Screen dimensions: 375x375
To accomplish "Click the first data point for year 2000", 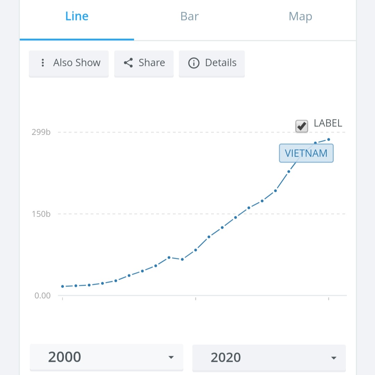I will pos(62,286).
